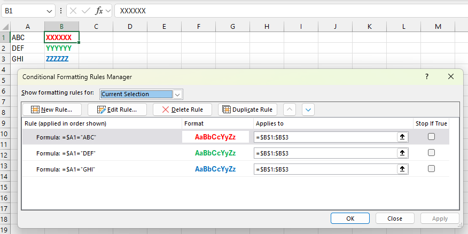This screenshot has height=234, width=468.
Task: Expand the Name Box dropdown arrow
Action: point(49,11)
